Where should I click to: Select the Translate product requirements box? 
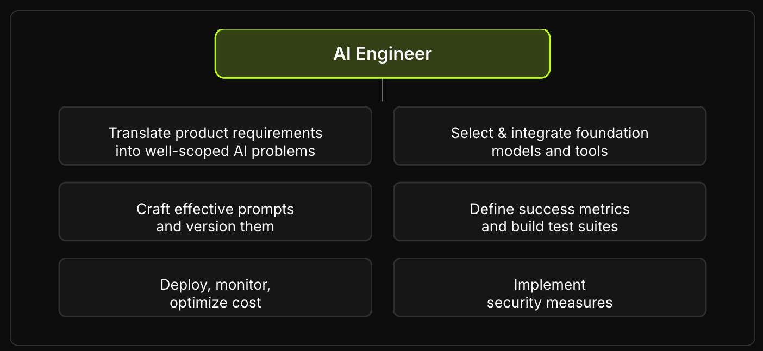(215, 136)
